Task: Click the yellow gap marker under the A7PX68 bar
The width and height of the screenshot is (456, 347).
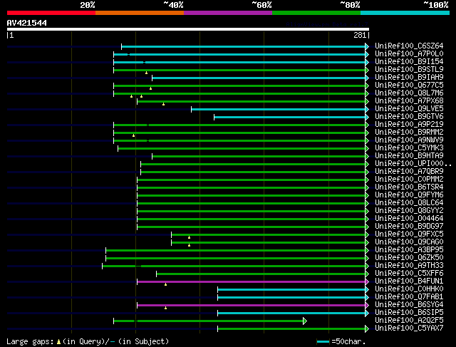Action: click(163, 104)
